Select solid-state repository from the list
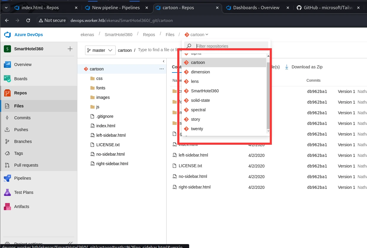The image size is (367, 248). (224, 100)
